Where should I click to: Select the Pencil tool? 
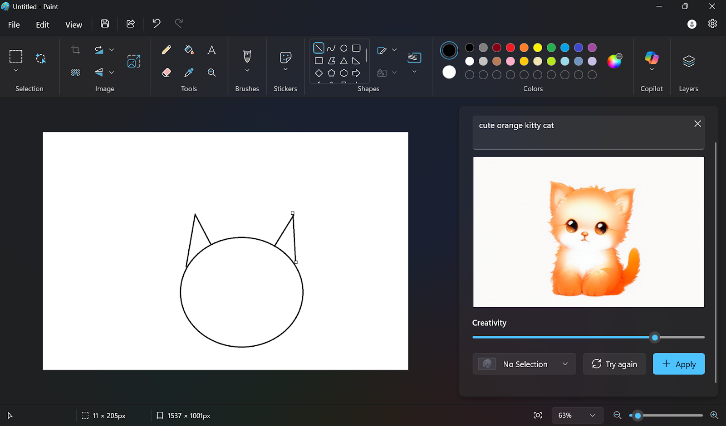(x=166, y=50)
